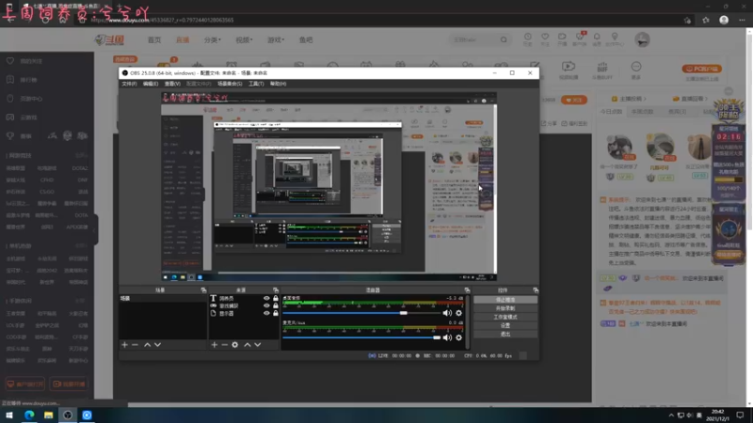Mute the mic/Aux speaker icon
Screen dimensions: 753x423
(447, 337)
